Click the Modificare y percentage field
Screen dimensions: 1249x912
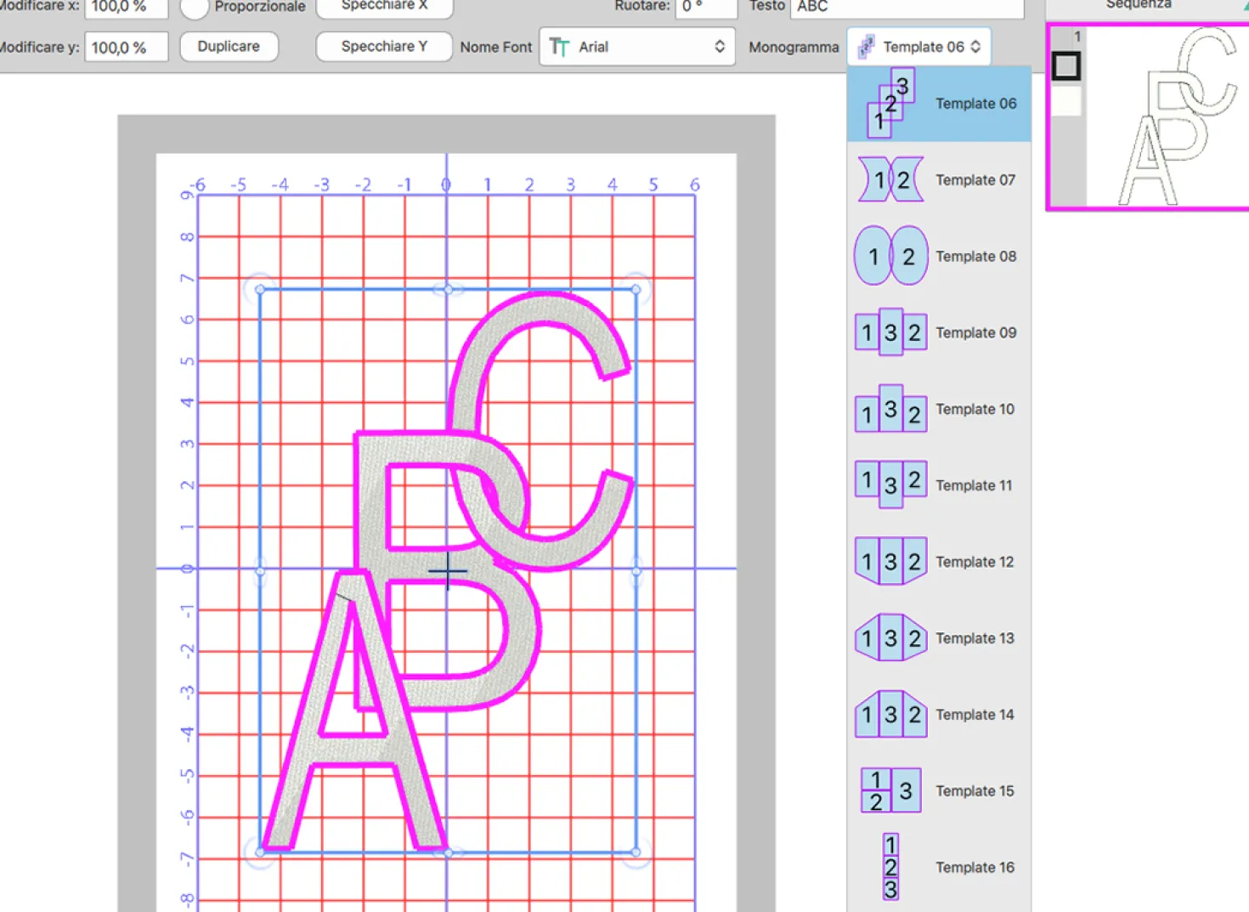(126, 47)
